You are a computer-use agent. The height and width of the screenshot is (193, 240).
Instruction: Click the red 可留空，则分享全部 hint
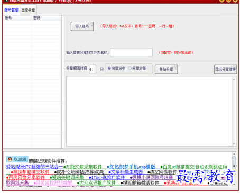(176, 52)
